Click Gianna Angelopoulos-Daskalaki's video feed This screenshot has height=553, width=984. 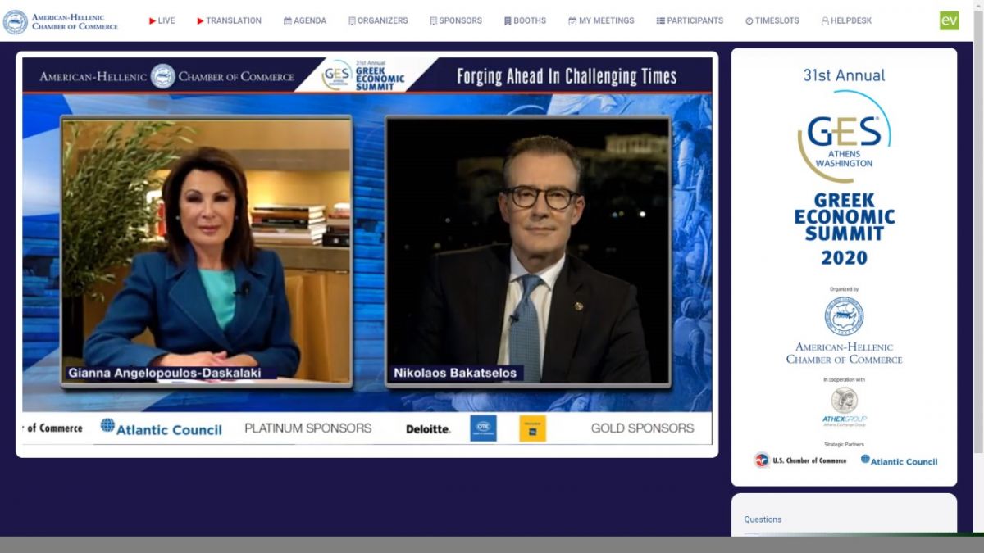pos(207,251)
